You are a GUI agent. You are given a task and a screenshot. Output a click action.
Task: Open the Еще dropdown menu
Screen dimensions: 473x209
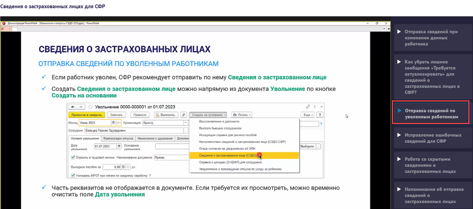(307, 115)
